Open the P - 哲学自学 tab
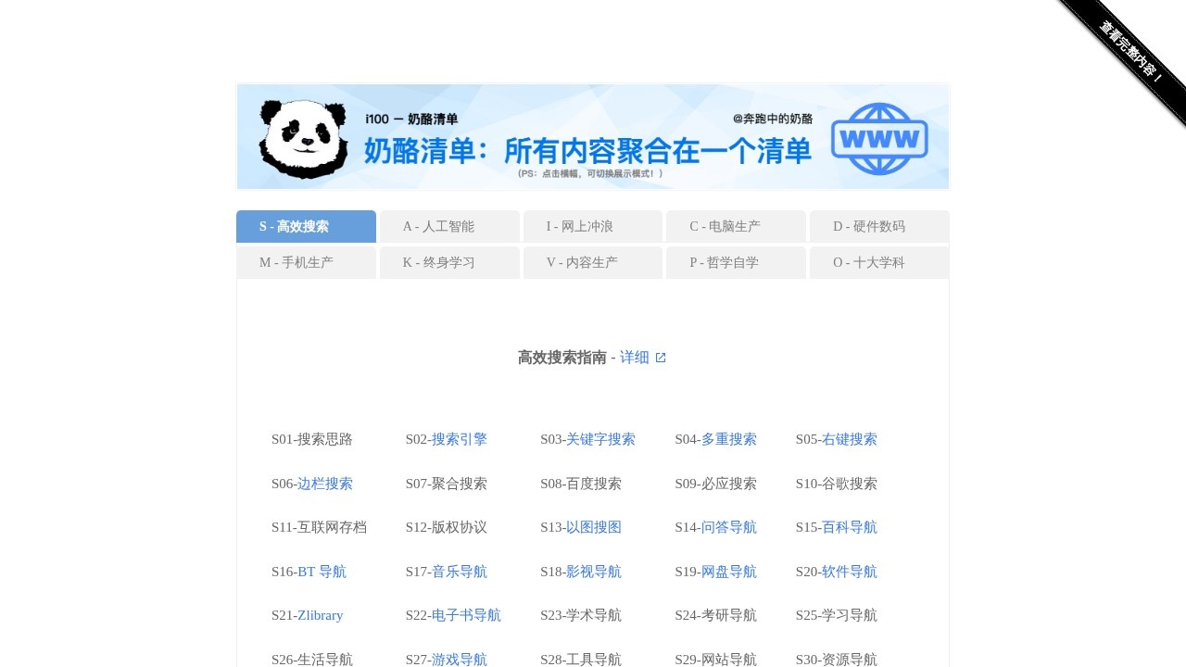1186x667 pixels. tap(736, 262)
